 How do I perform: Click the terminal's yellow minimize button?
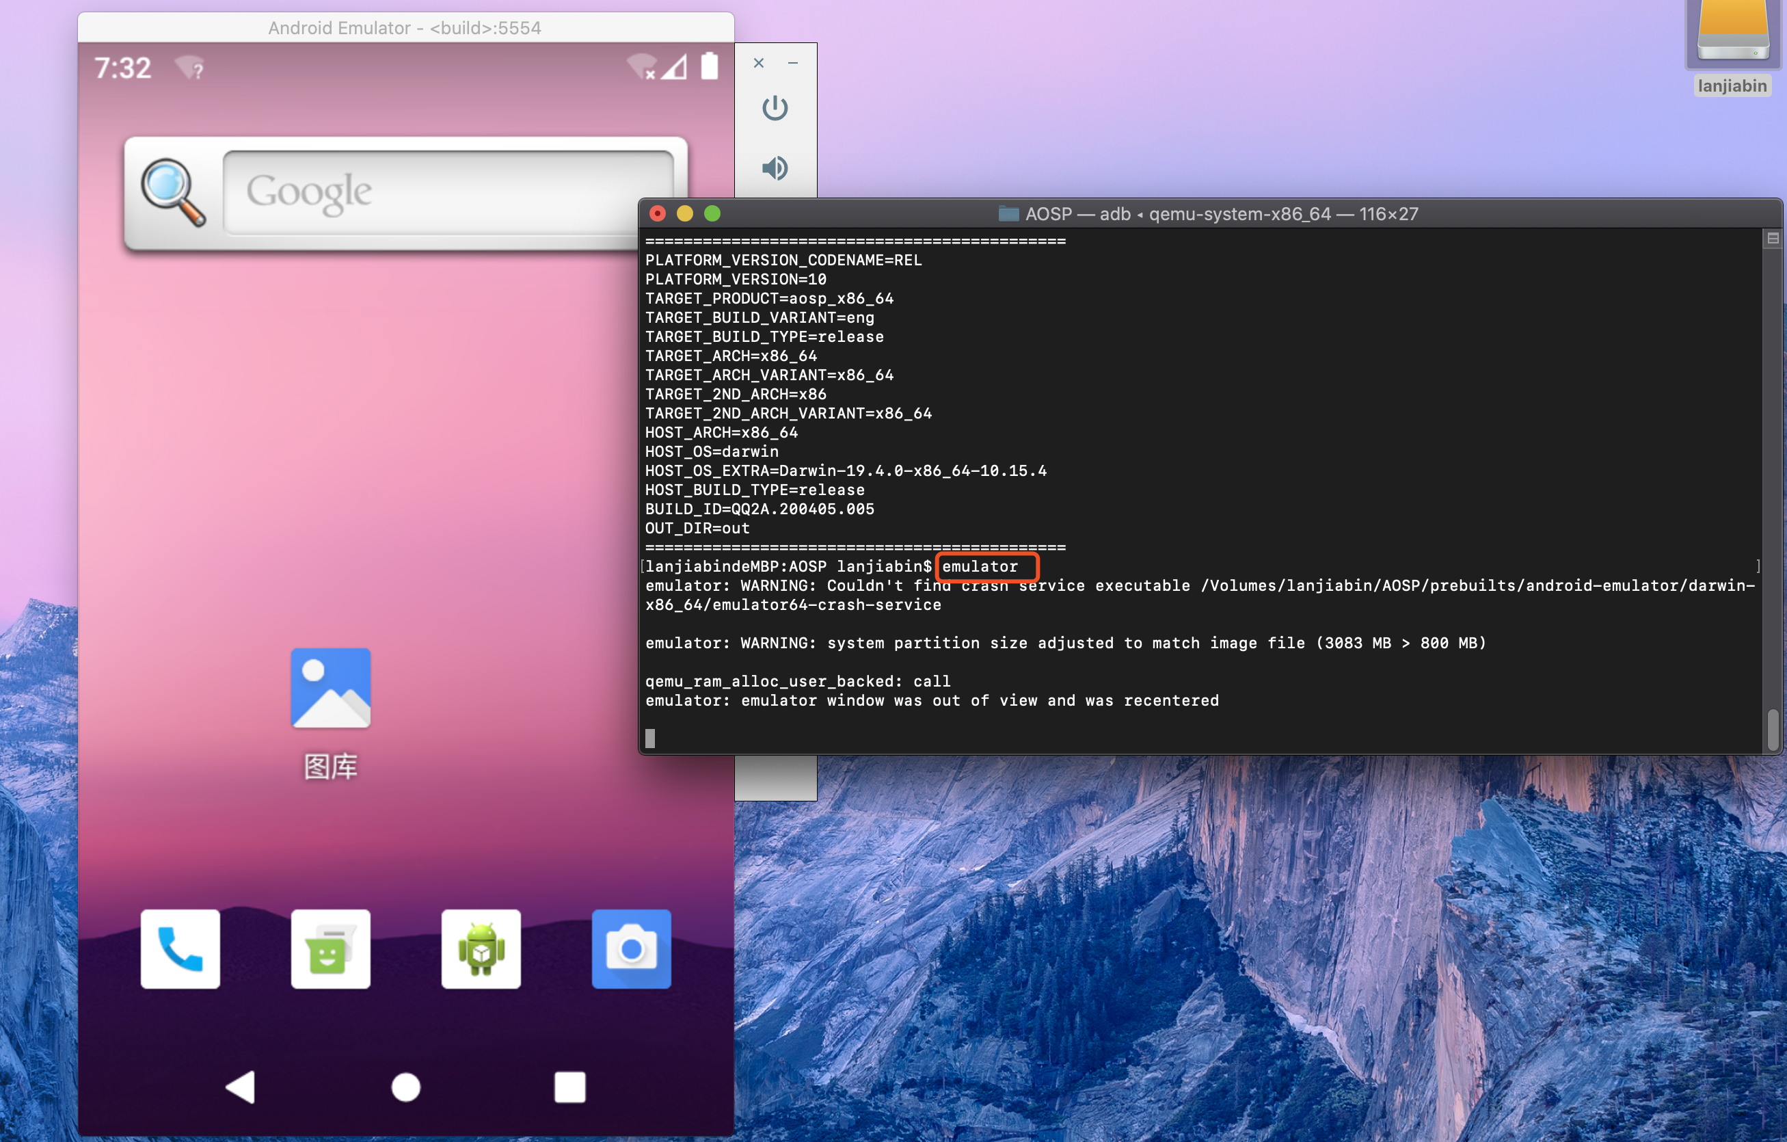[x=684, y=214]
